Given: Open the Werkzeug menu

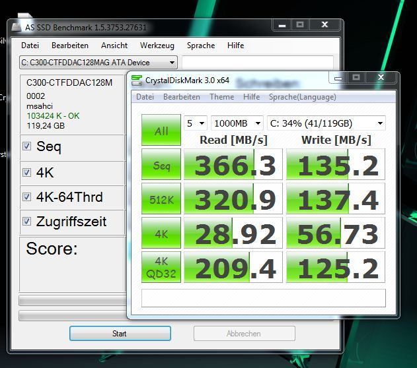Looking at the screenshot, I should 157,46.
